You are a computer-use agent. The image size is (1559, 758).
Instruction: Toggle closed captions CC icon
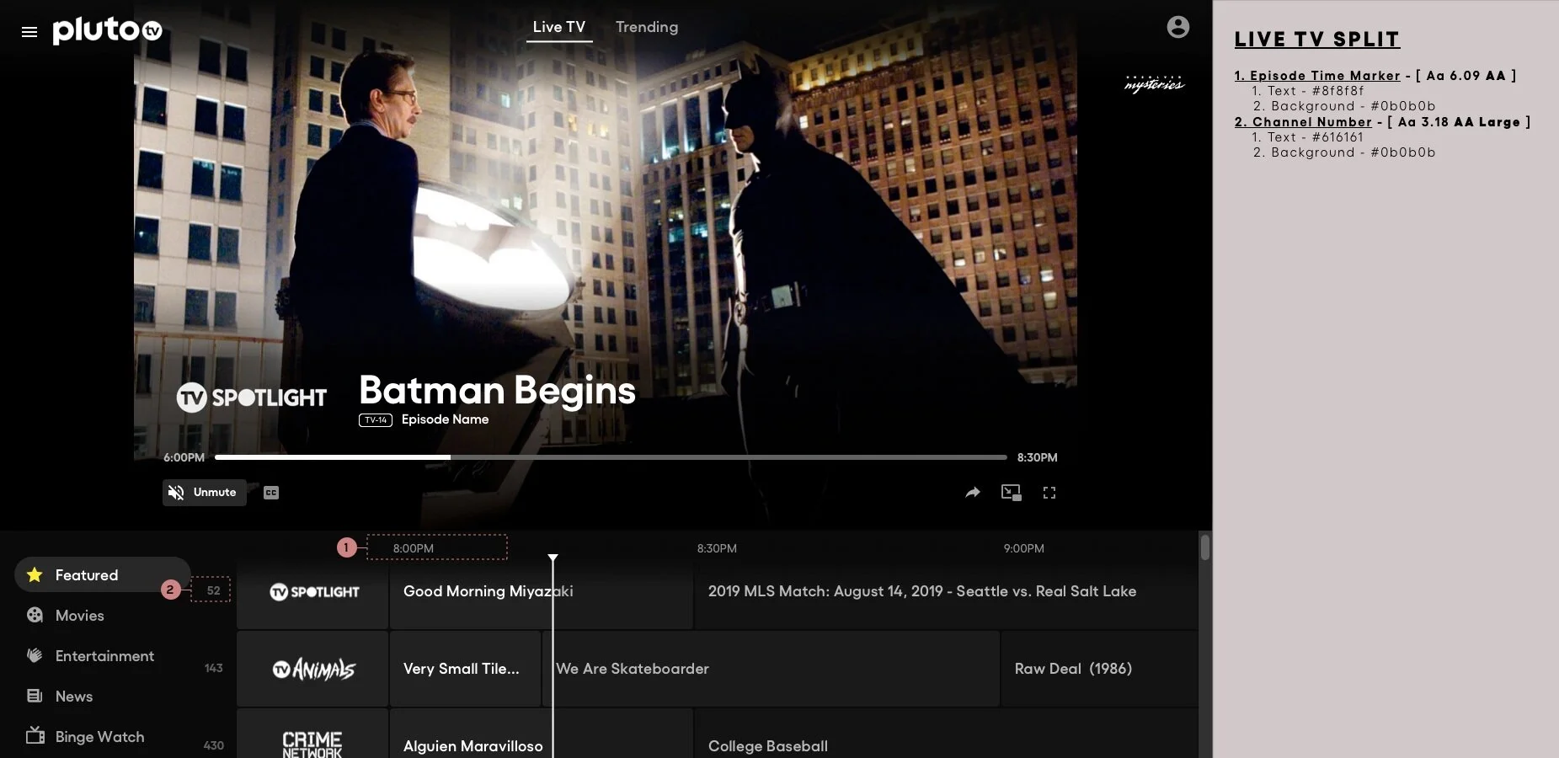[271, 493]
